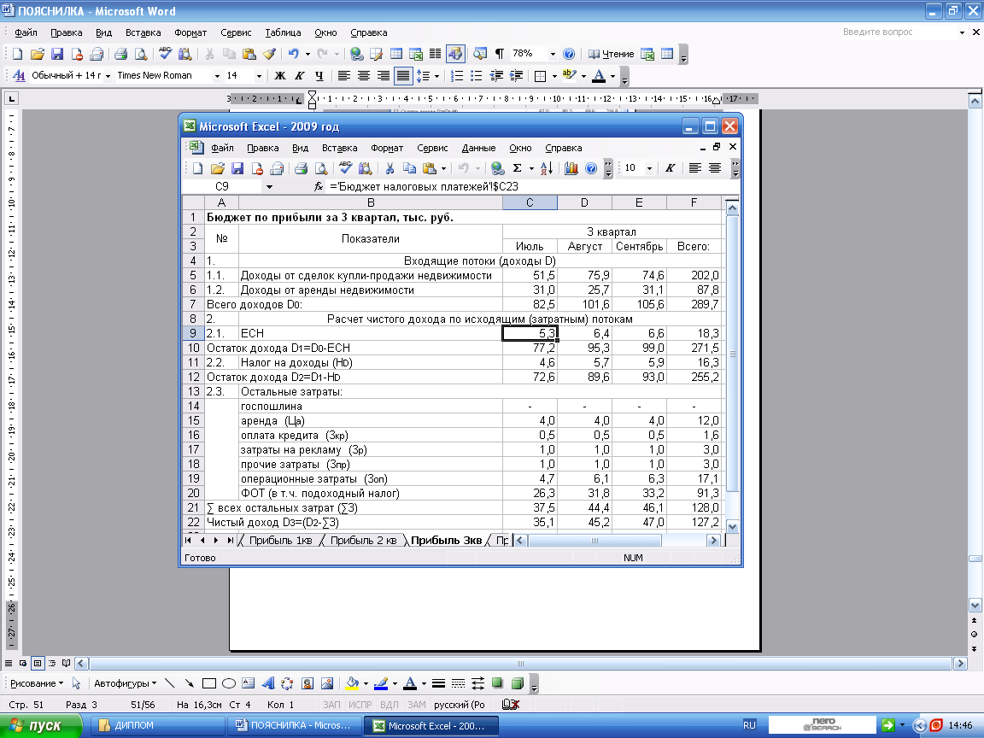Open the Excel Chart Wizard icon
The width and height of the screenshot is (984, 738).
[x=571, y=168]
